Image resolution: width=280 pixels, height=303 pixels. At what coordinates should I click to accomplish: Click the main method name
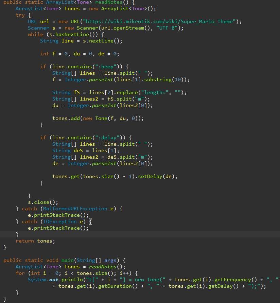point(68,260)
